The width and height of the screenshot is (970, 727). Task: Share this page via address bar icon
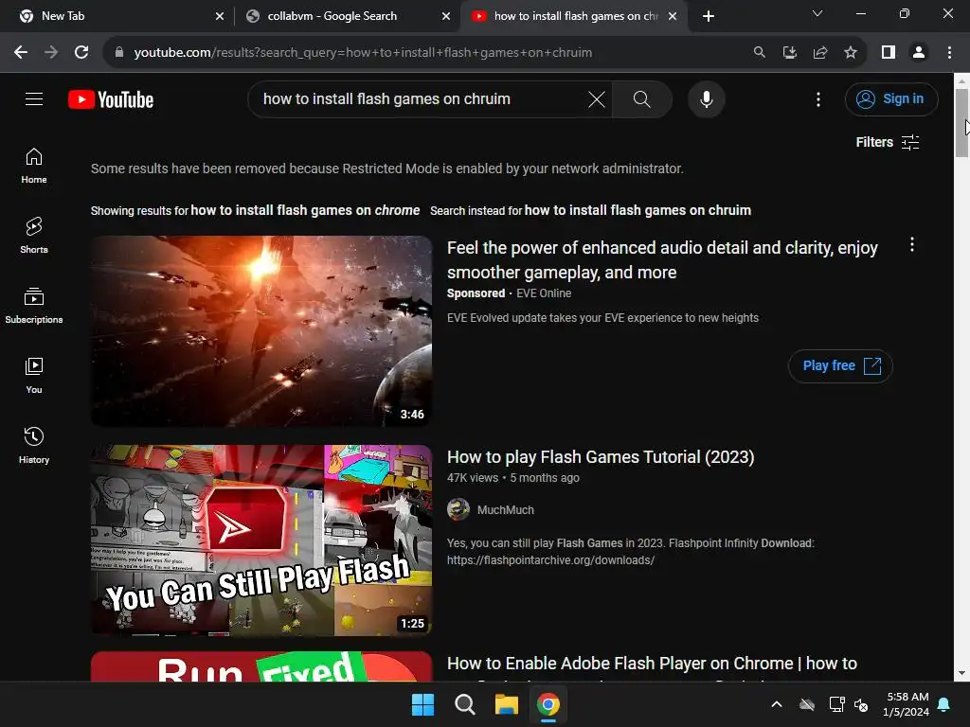click(819, 53)
